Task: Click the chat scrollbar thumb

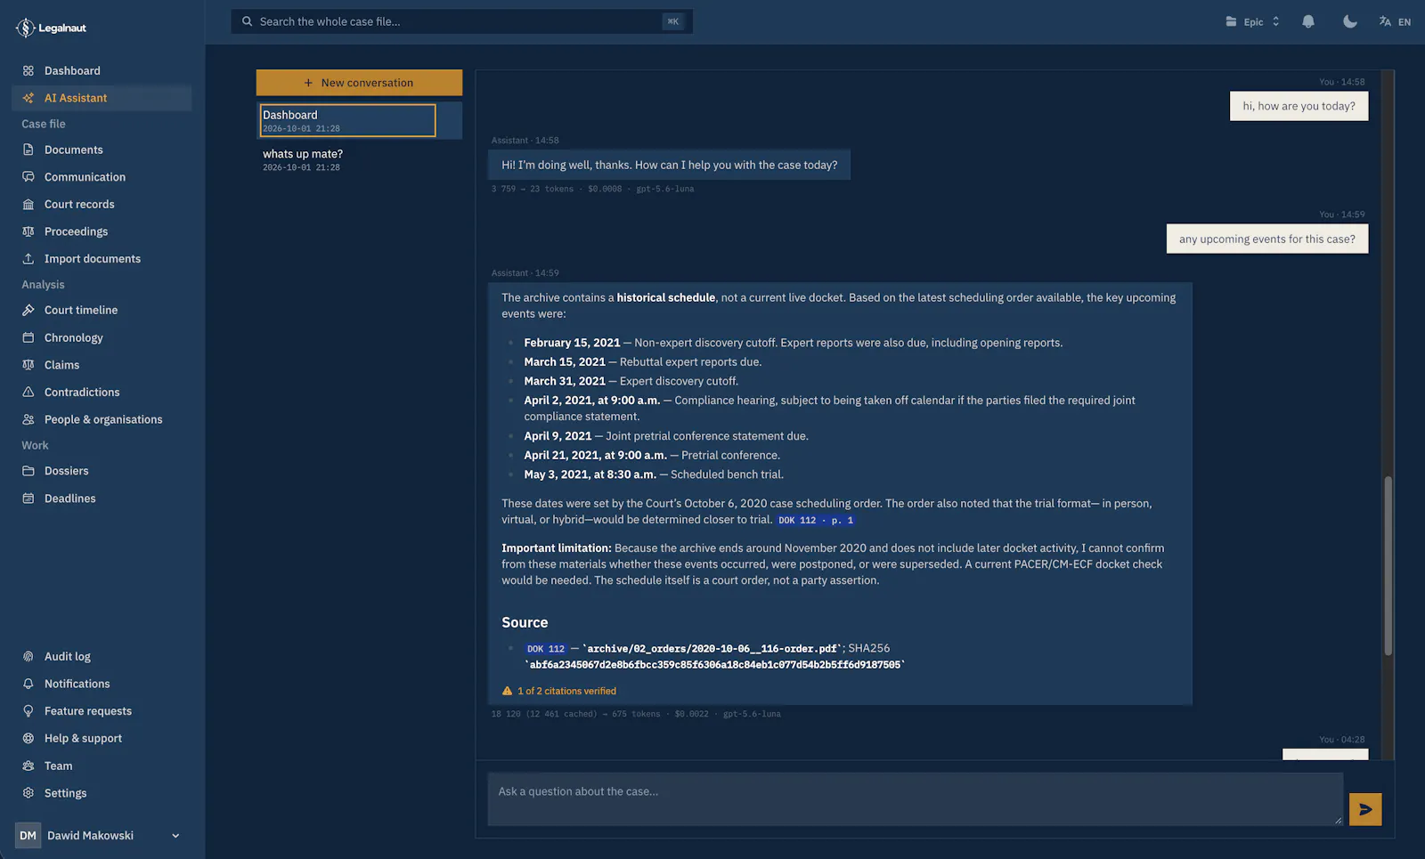Action: coord(1388,566)
